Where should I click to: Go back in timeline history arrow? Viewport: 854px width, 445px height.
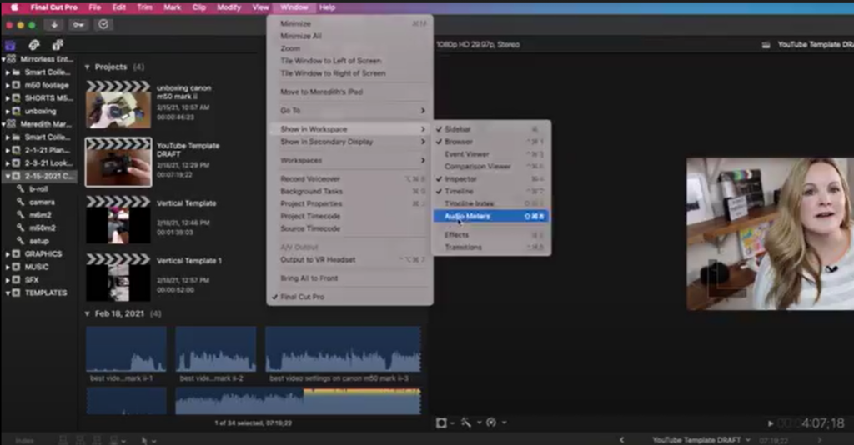click(622, 439)
